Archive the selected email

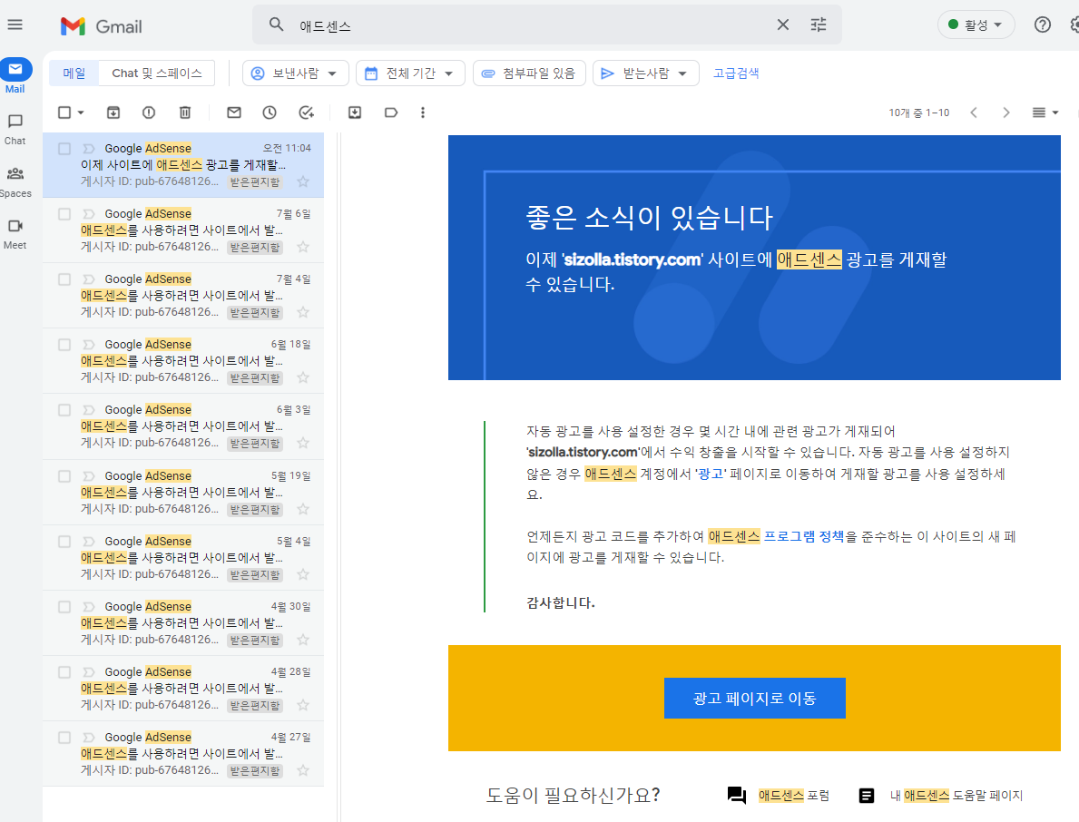[113, 113]
